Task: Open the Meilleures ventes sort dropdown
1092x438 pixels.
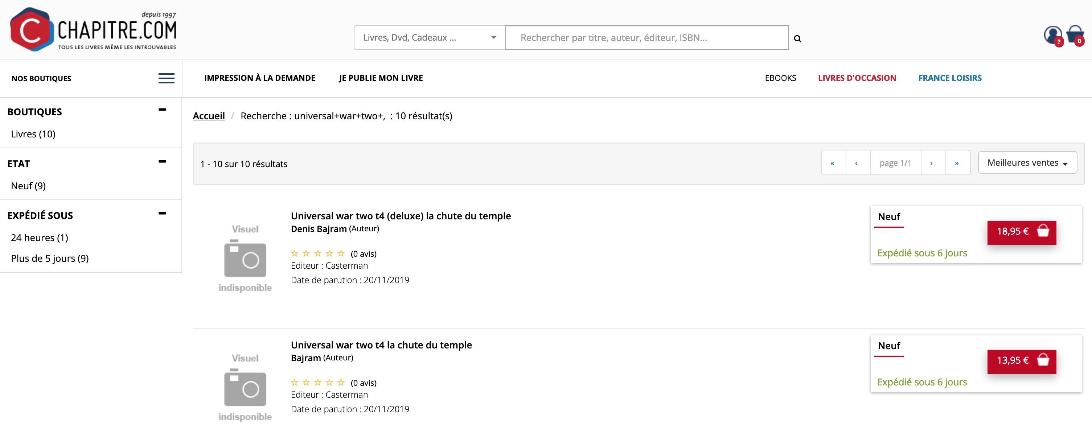Action: click(1027, 163)
